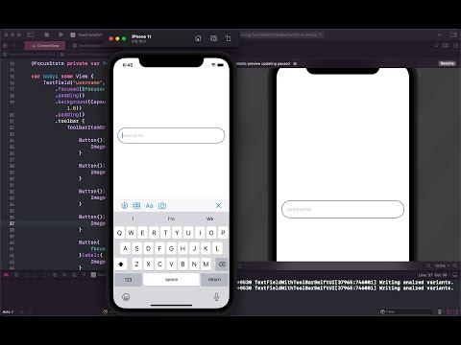Image resolution: width=461 pixels, height=345 pixels.
Task: Tap the emoji key on keyboard
Action: [126, 297]
